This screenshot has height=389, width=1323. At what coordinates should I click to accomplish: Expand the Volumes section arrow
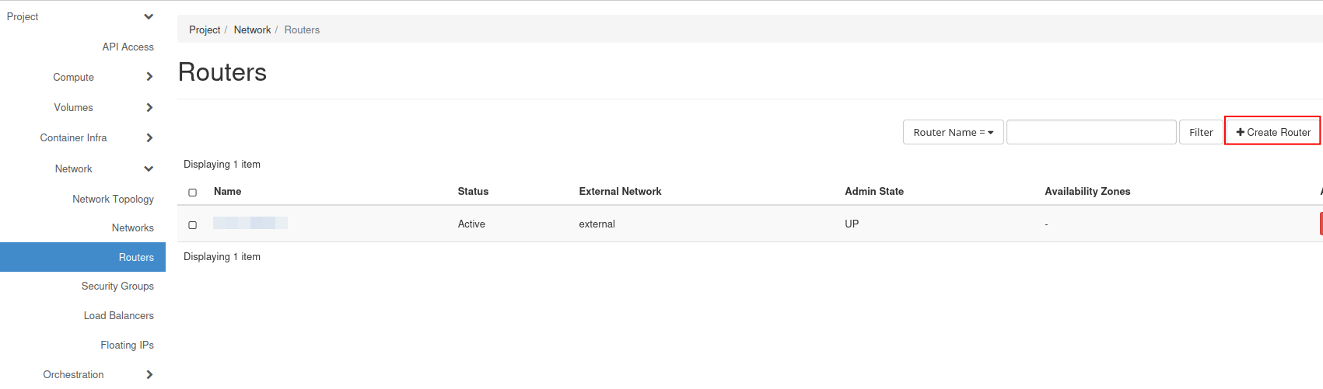click(x=149, y=107)
